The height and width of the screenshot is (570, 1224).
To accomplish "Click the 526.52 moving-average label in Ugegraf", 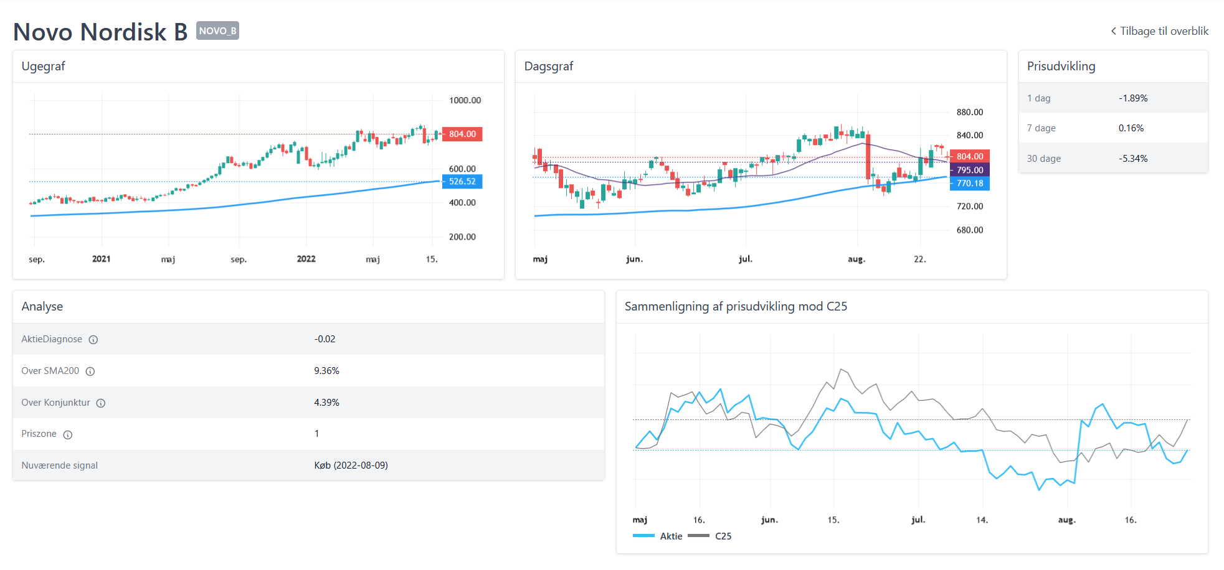I will 462,182.
